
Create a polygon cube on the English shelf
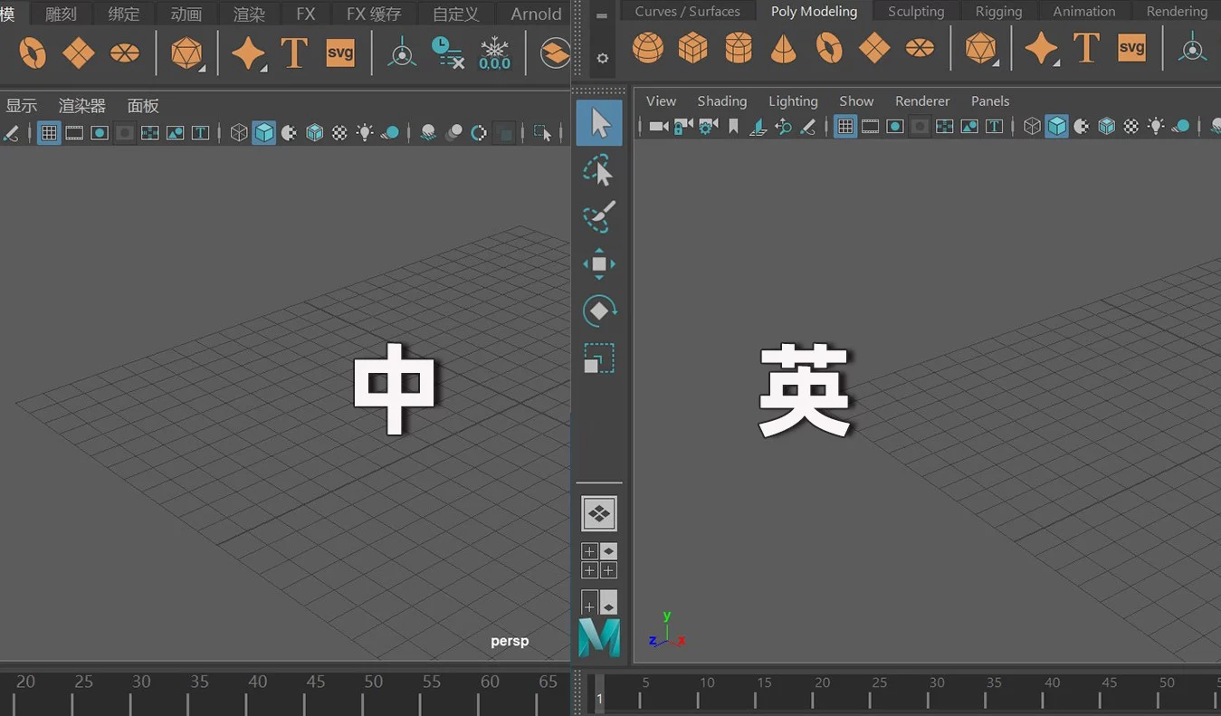pos(692,47)
